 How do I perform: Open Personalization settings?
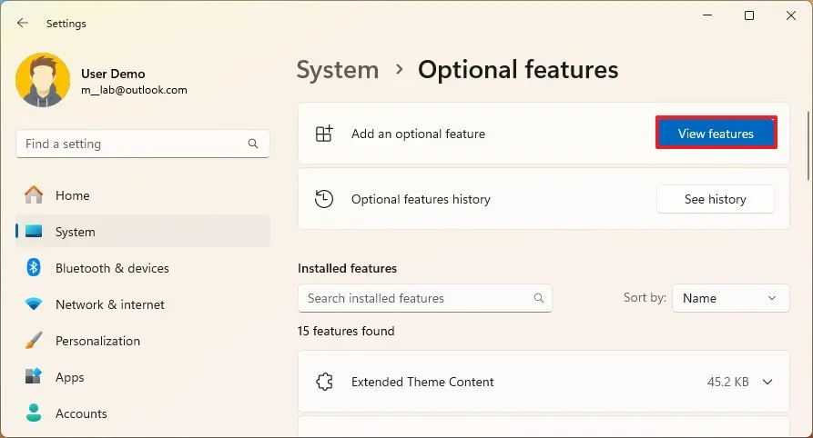pos(143,340)
